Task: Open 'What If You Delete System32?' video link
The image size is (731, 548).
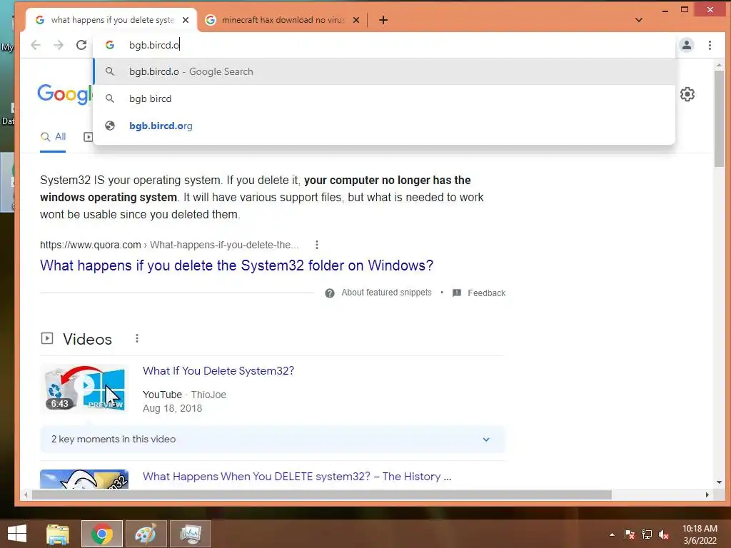Action: tap(218, 371)
